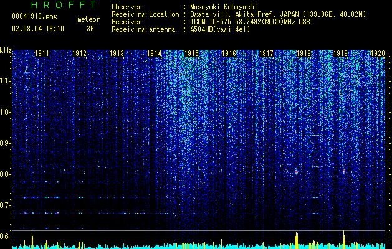
Task: Click the 1918 time marker
Action: point(304,54)
